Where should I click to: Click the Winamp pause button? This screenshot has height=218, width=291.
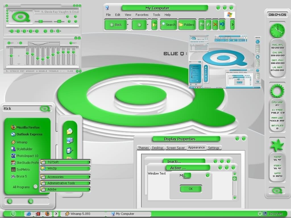(24, 31)
